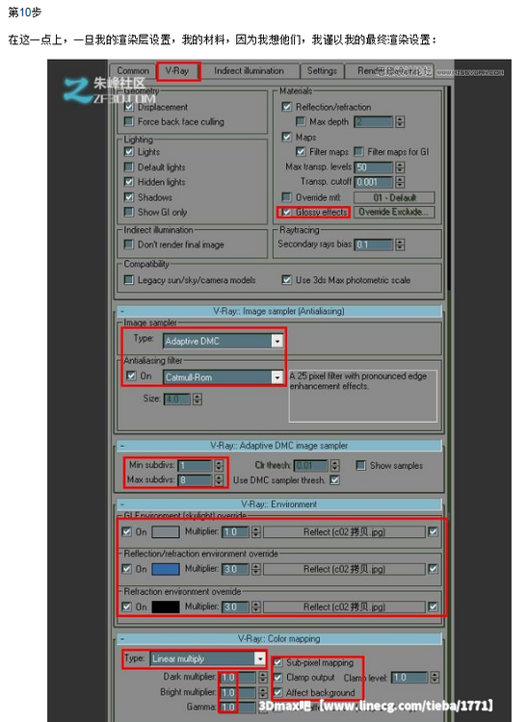The image size is (527, 722).
Task: Adjust Secondary rays bias spinner
Action: coord(400,245)
